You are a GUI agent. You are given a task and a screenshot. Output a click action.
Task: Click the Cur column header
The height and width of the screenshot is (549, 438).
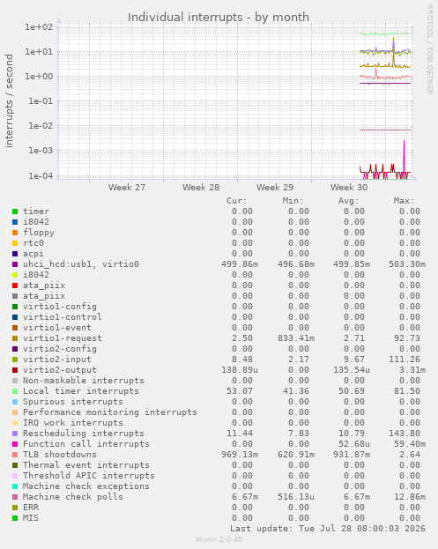point(237,201)
